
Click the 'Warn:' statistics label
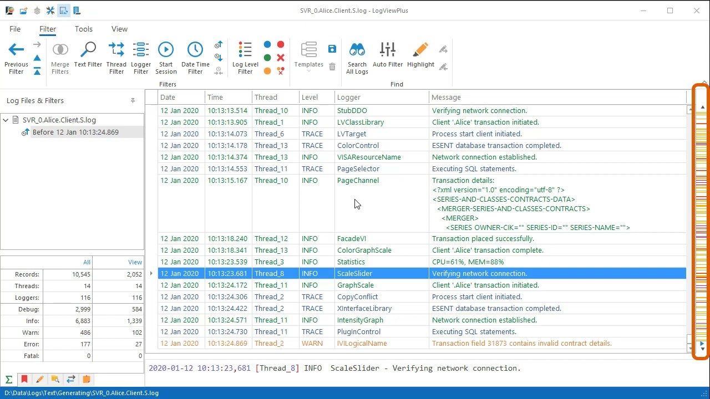[31, 332]
